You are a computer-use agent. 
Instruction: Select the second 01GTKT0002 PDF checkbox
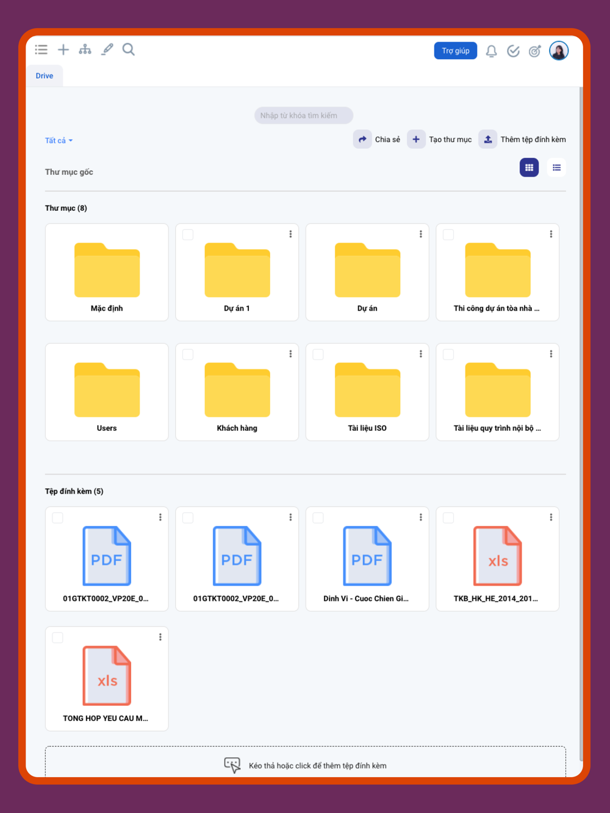[x=188, y=518]
